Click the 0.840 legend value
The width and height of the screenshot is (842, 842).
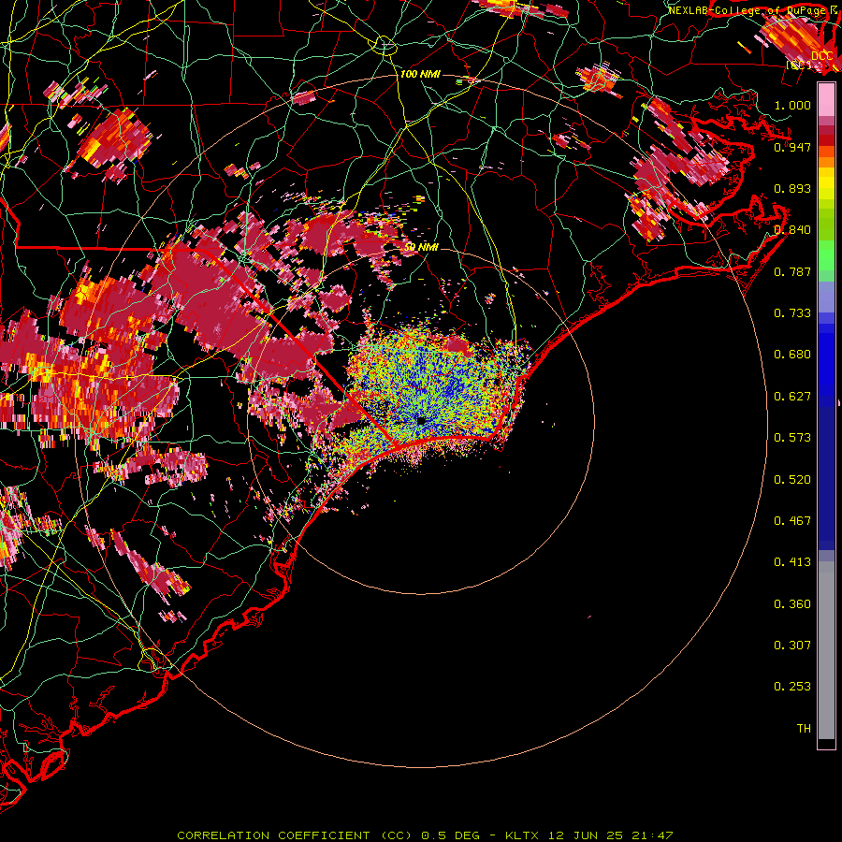792,230
